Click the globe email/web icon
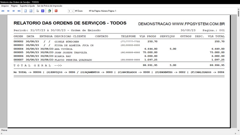The width and height of the screenshot is (240, 135). click(x=49, y=11)
